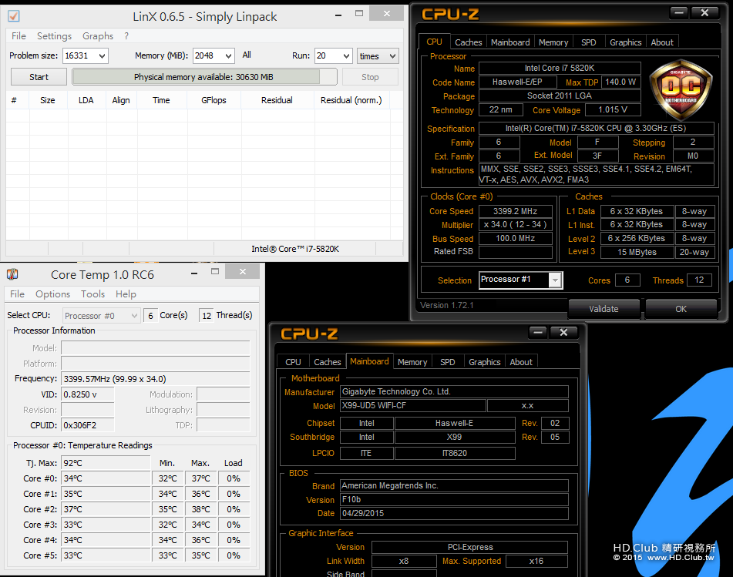Open the LinX help question mark menu
This screenshot has height=577, width=733.
pos(126,36)
